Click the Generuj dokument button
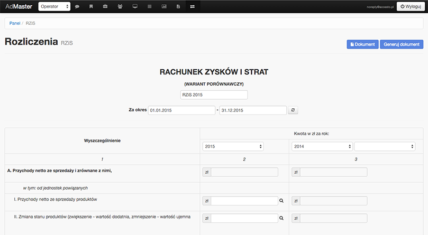 pyautogui.click(x=402, y=44)
